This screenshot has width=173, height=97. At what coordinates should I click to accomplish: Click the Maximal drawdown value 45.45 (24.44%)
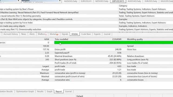point(115,56)
